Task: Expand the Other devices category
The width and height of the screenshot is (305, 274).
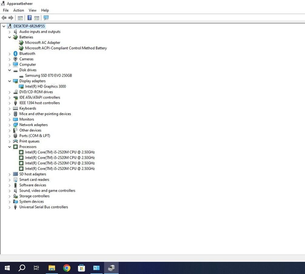Action: [9, 130]
